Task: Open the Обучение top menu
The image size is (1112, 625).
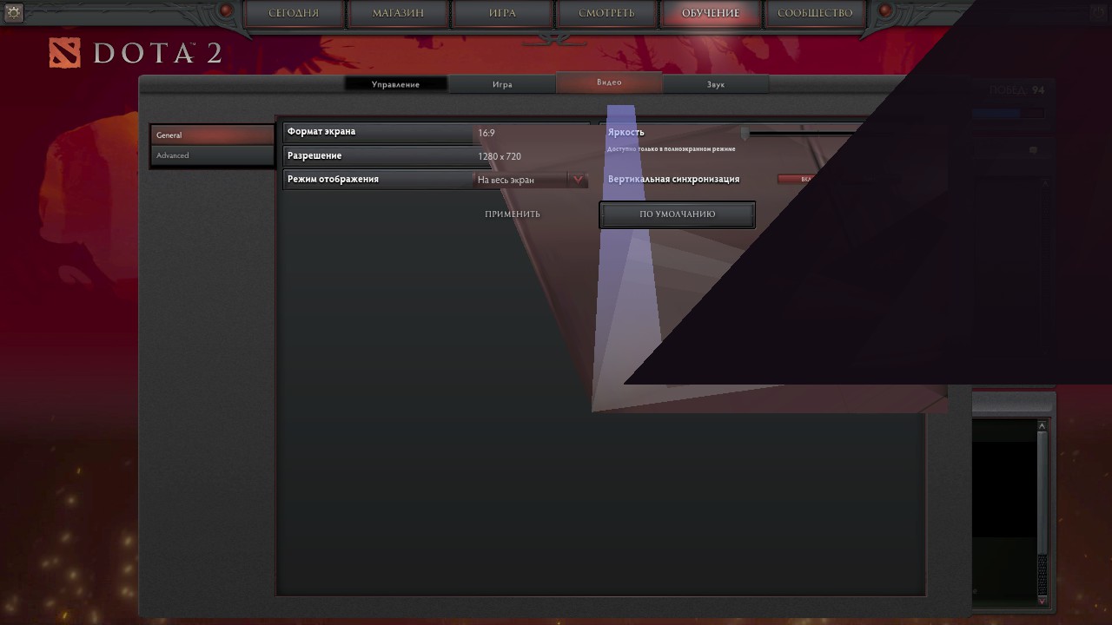Action: (711, 13)
